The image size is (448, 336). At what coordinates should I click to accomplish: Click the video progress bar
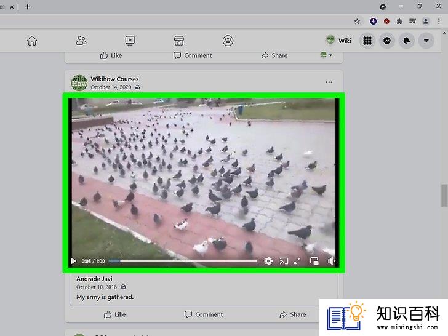click(x=183, y=261)
